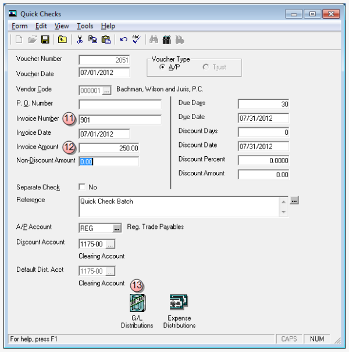Click the Paste clipboard icon
Image resolution: width=349 pixels, height=352 pixels.
click(106, 40)
